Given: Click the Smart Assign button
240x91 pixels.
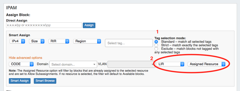Looking at the screenshot, I should coord(20,81).
